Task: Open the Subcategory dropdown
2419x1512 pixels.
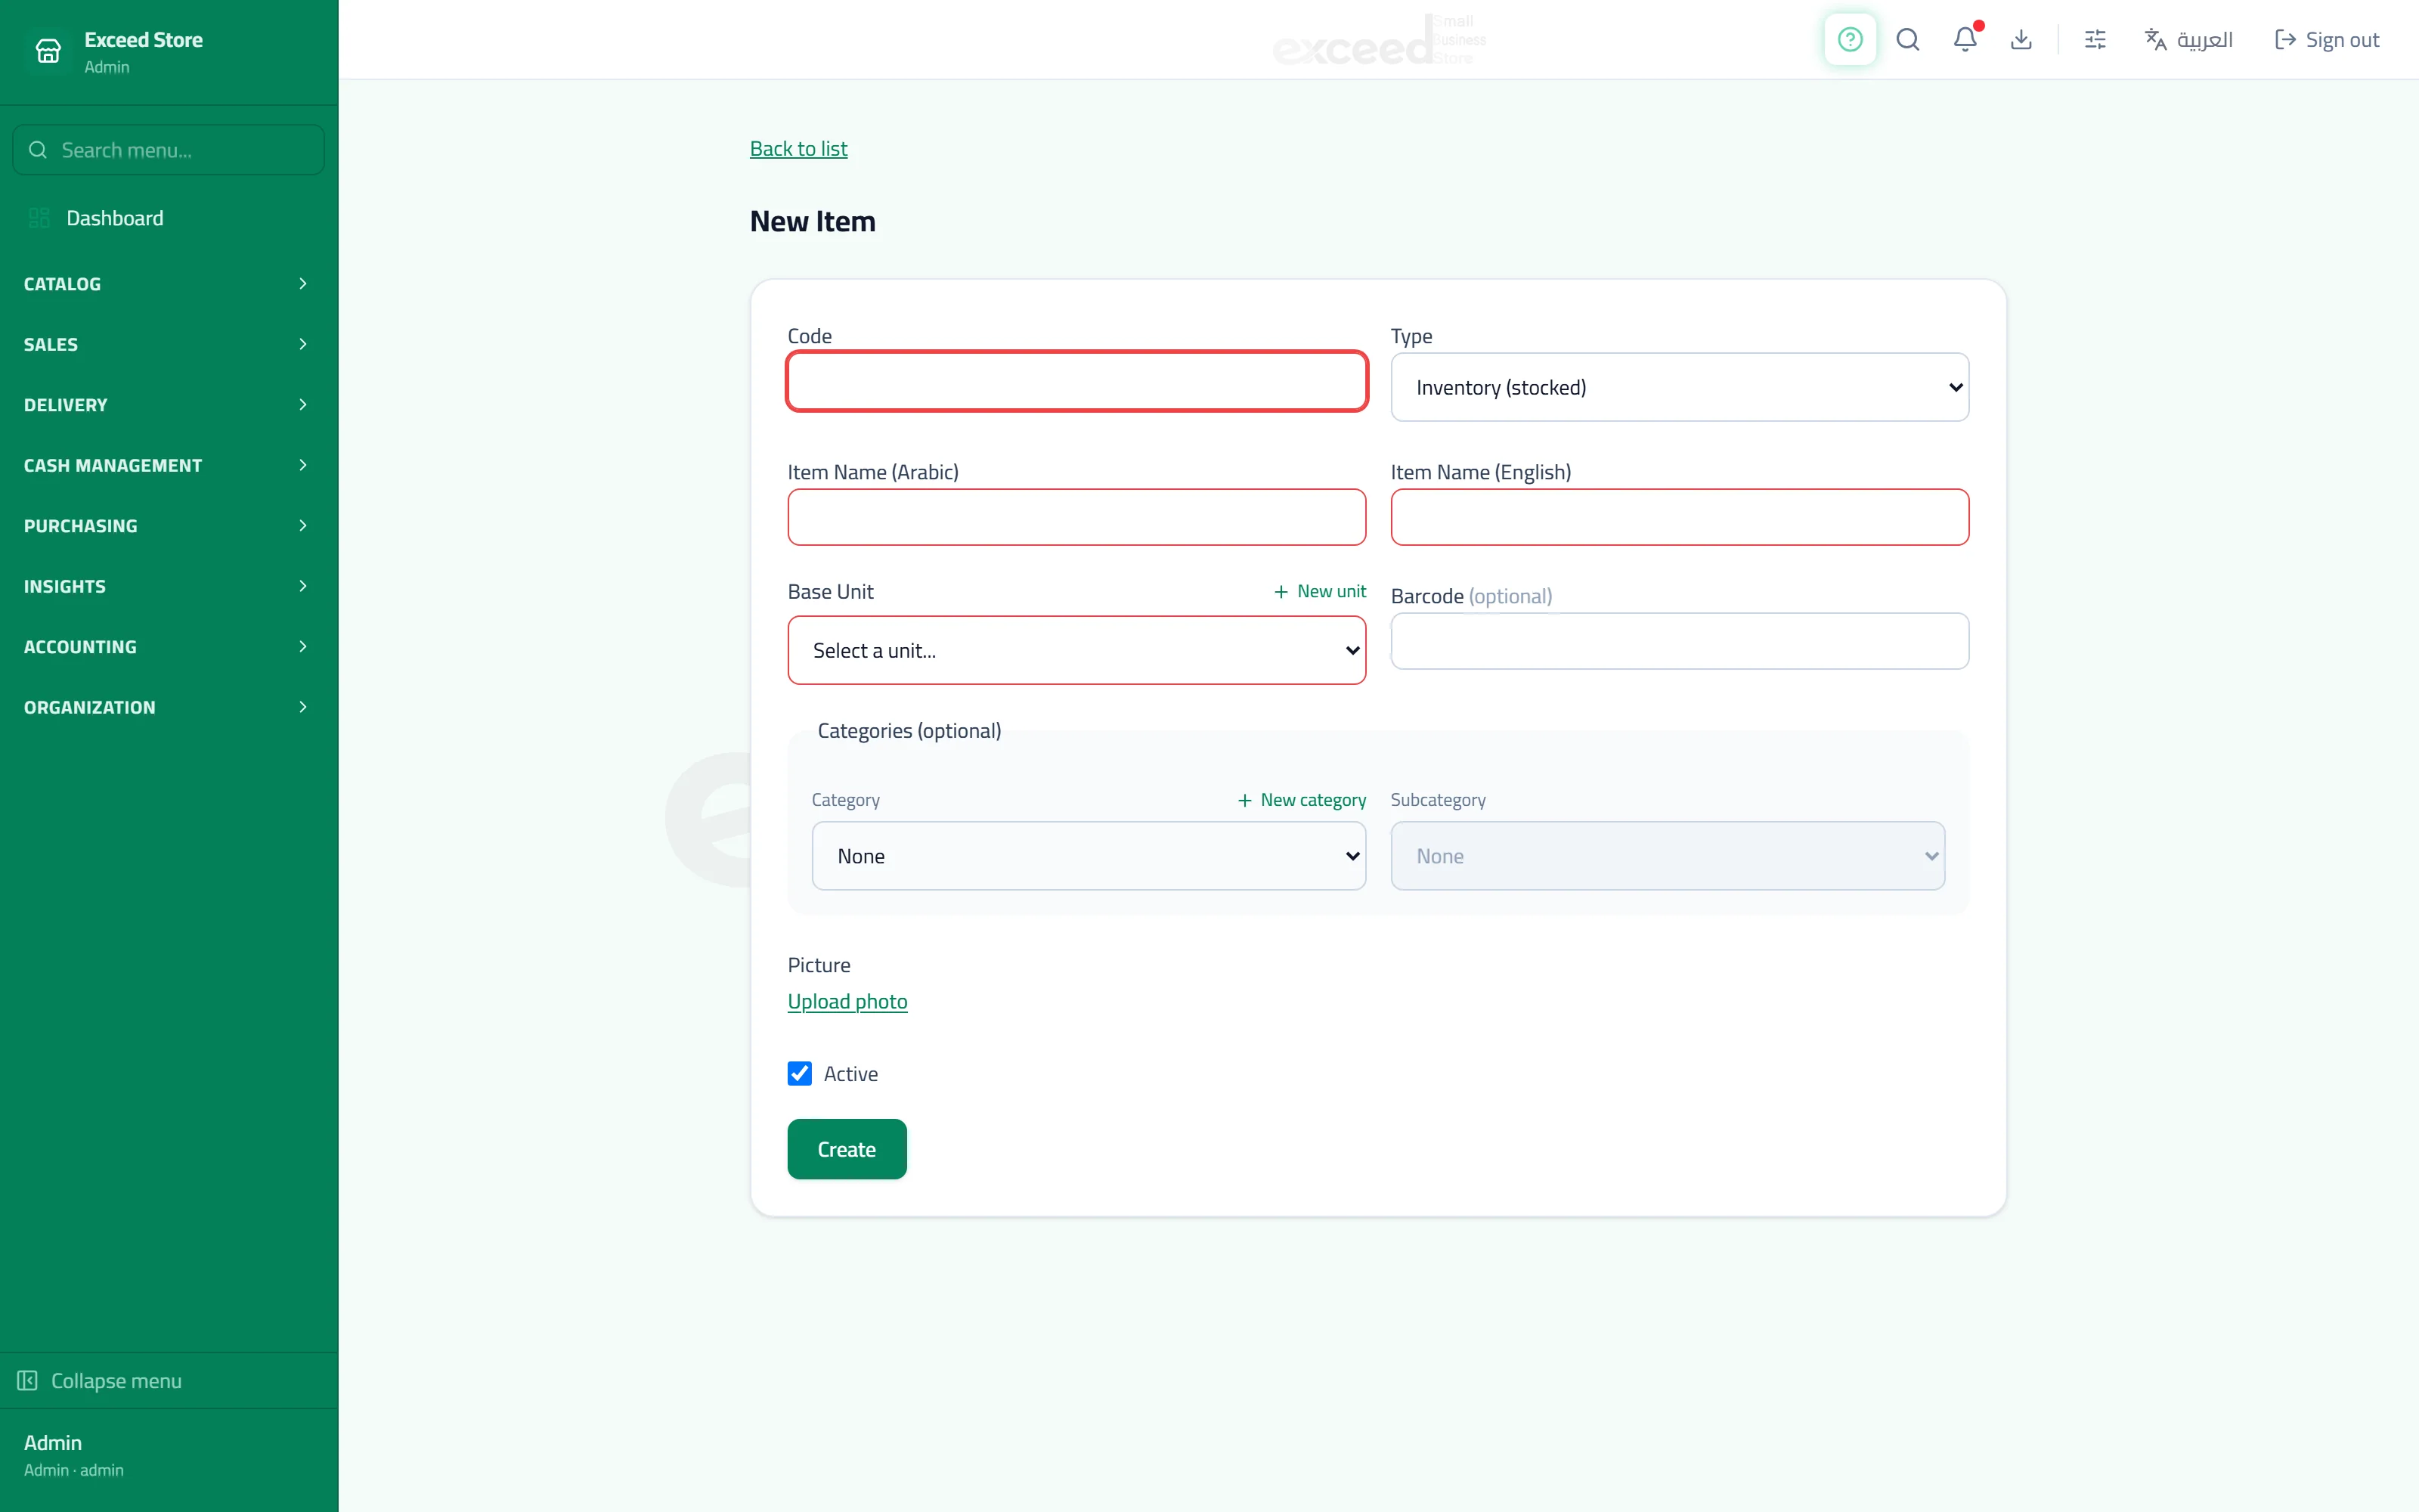Action: [x=1668, y=856]
